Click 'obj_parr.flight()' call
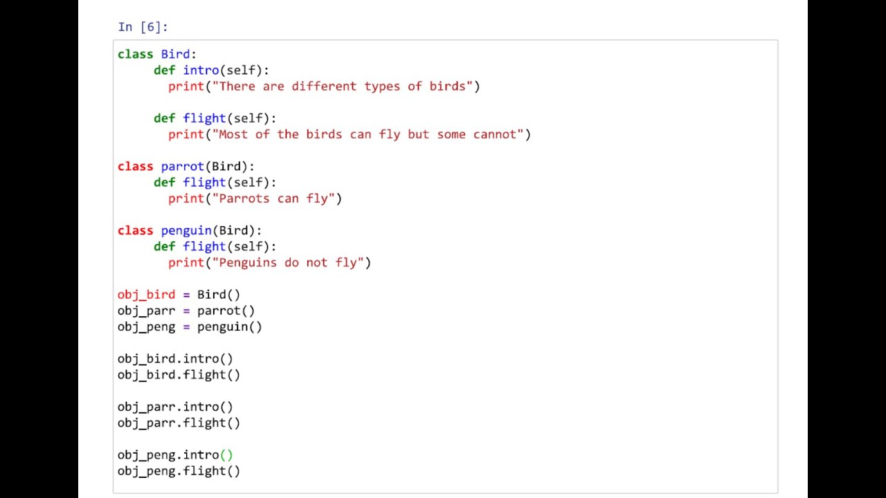 [179, 423]
